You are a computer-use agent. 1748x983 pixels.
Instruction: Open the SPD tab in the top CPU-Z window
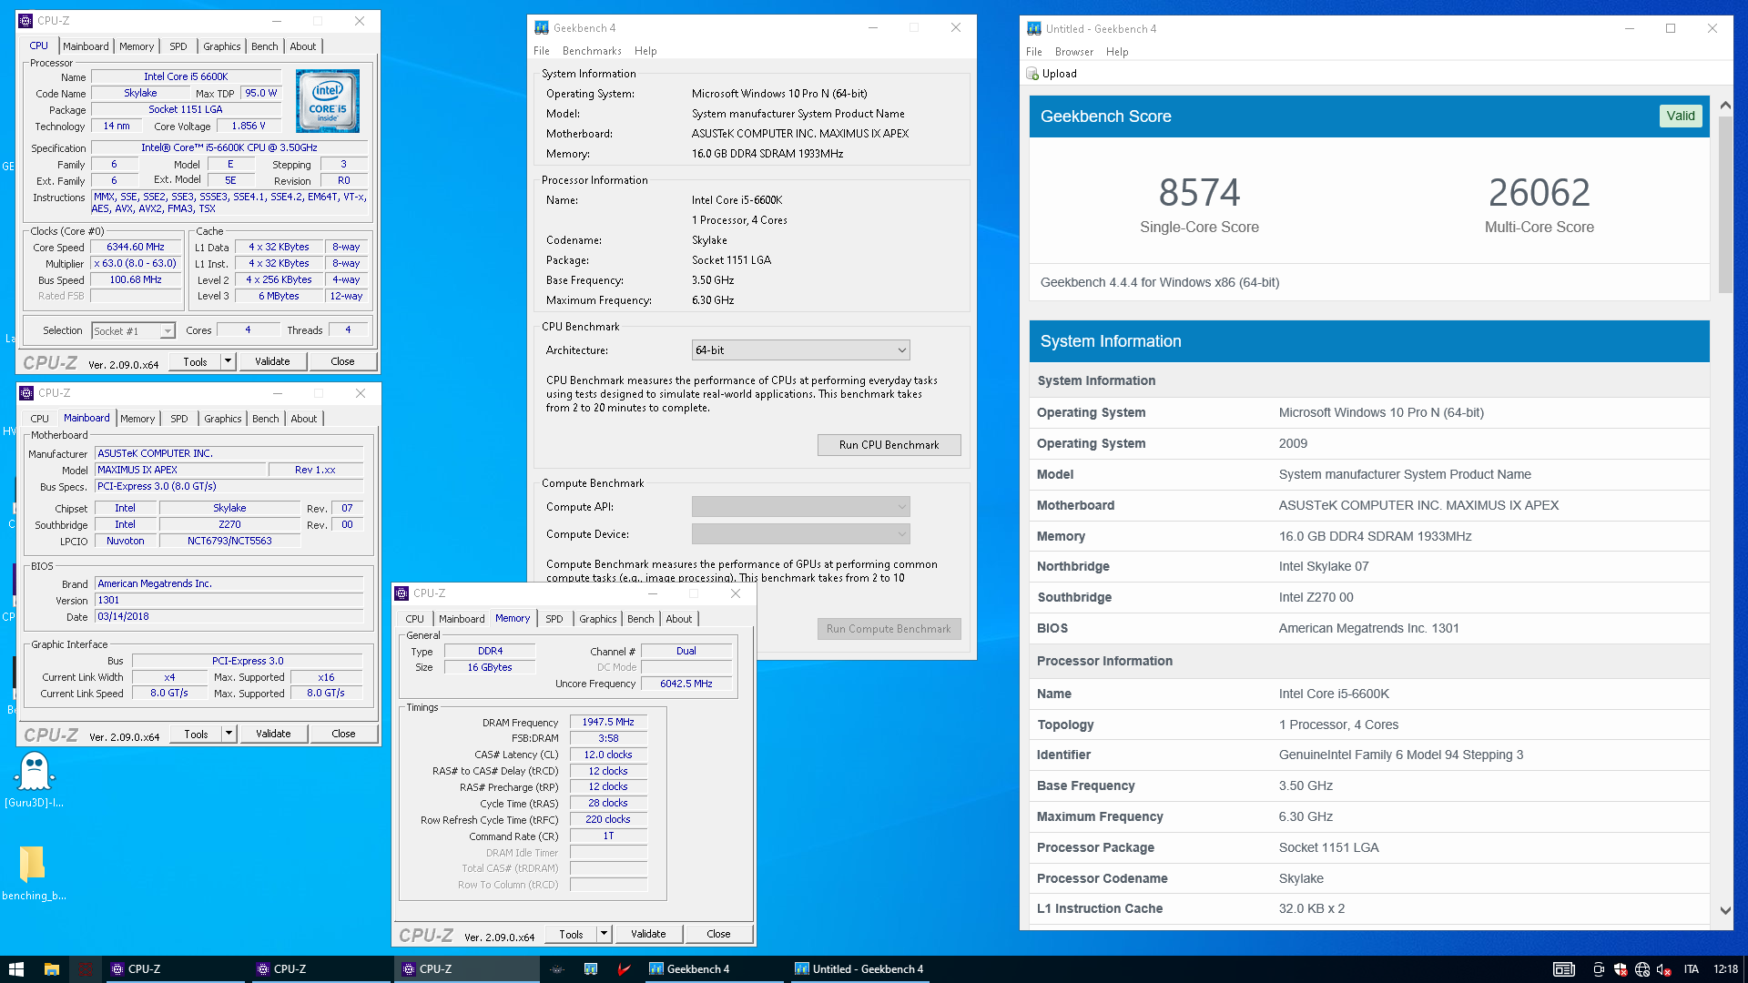click(x=178, y=46)
